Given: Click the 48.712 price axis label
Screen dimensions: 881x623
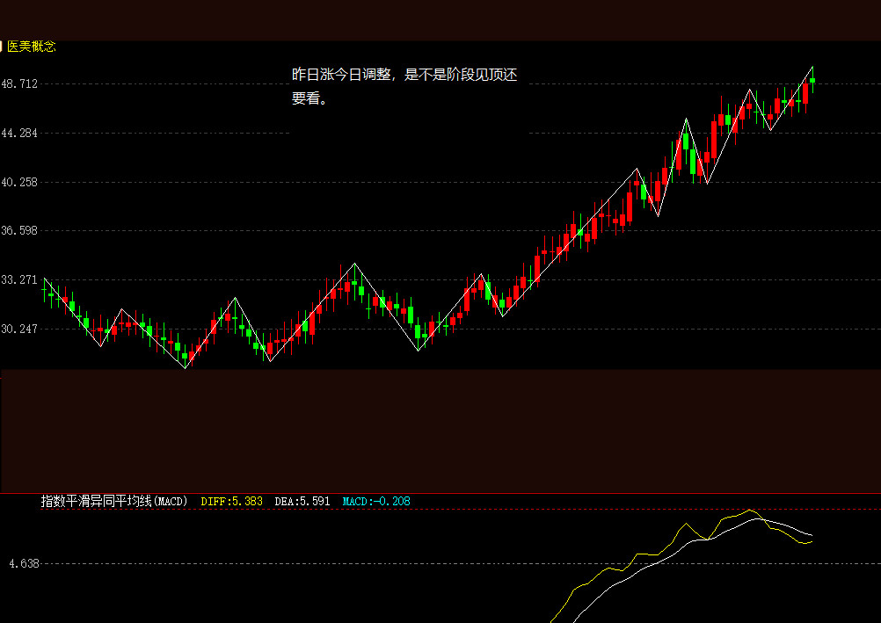Looking at the screenshot, I should [x=19, y=83].
